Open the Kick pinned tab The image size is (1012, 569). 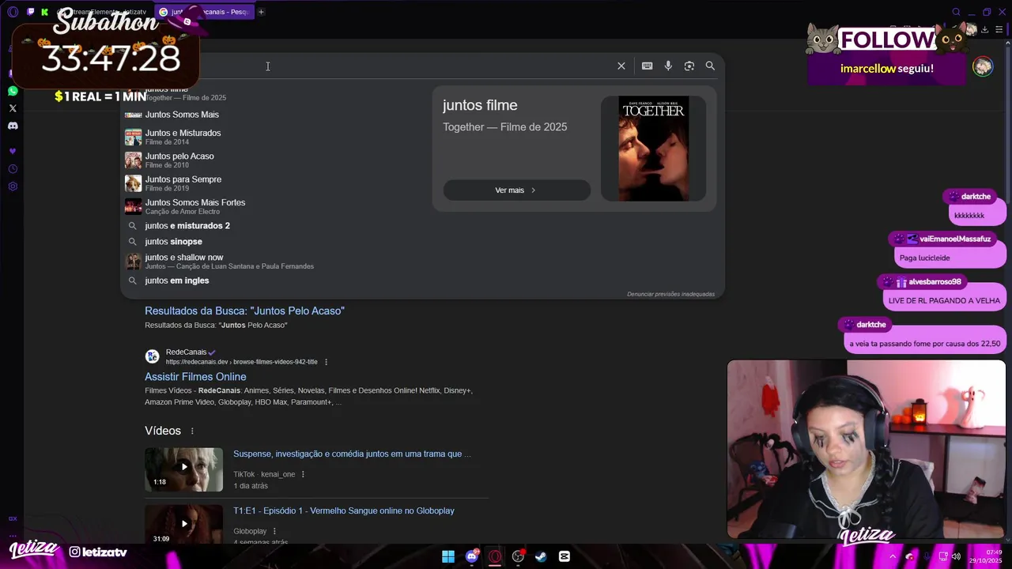pyautogui.click(x=44, y=12)
